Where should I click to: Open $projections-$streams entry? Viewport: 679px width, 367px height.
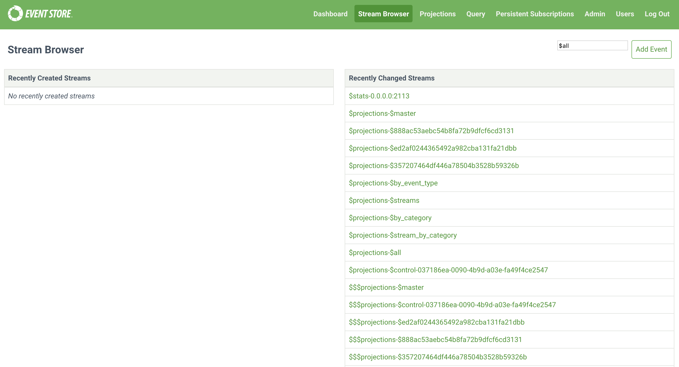click(384, 200)
